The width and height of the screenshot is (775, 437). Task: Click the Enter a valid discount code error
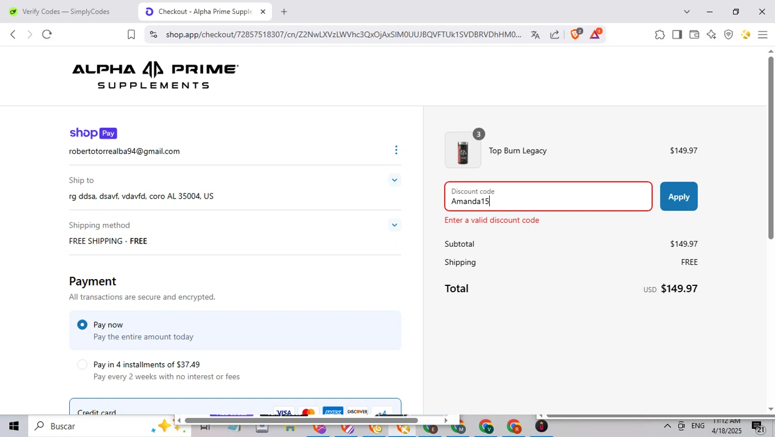click(492, 220)
